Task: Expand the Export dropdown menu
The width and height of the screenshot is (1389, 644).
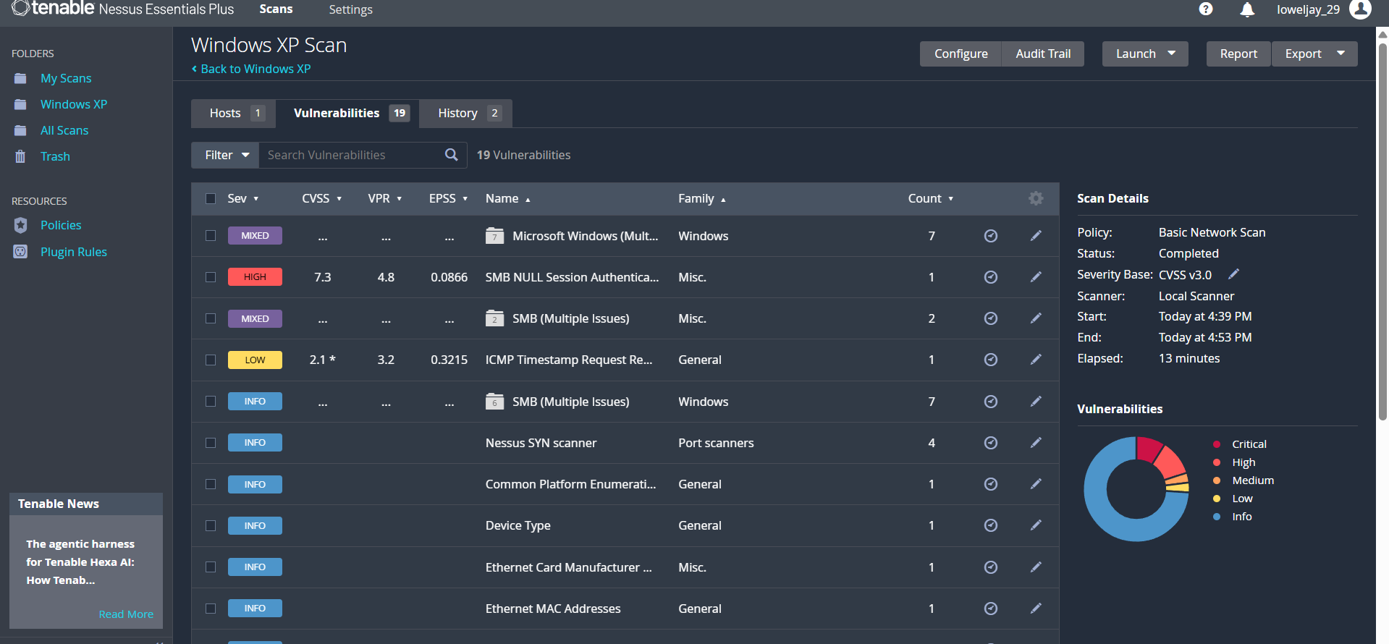Action: 1341,54
